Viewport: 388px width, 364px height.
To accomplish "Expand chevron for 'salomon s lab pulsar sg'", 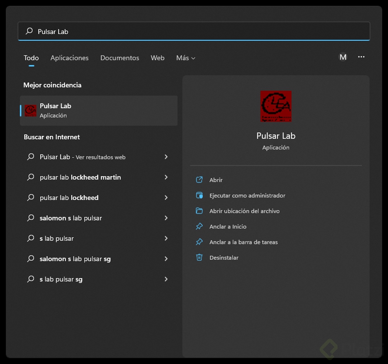I will [166, 259].
